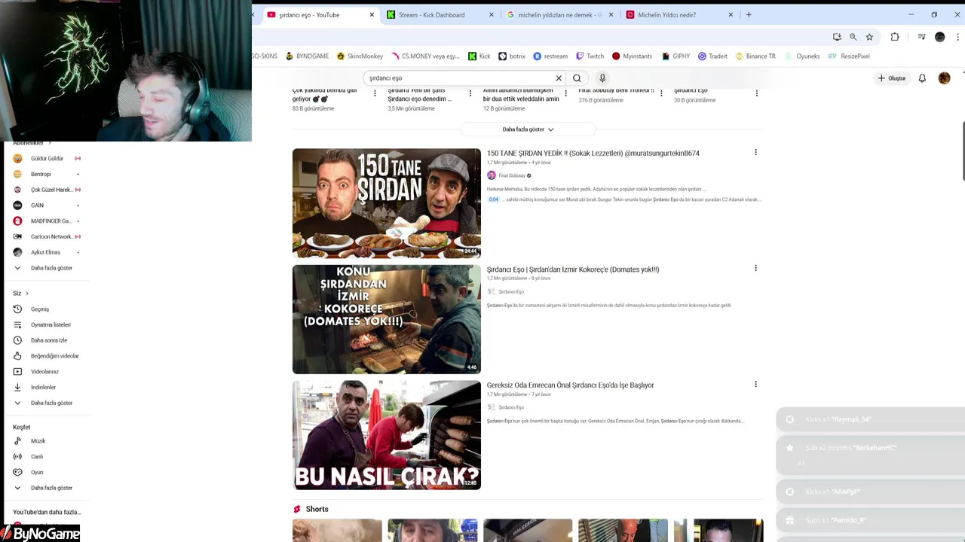965x542 pixels.
Task: Play the İzmir Kokoreç video thumbnail
Action: click(387, 319)
